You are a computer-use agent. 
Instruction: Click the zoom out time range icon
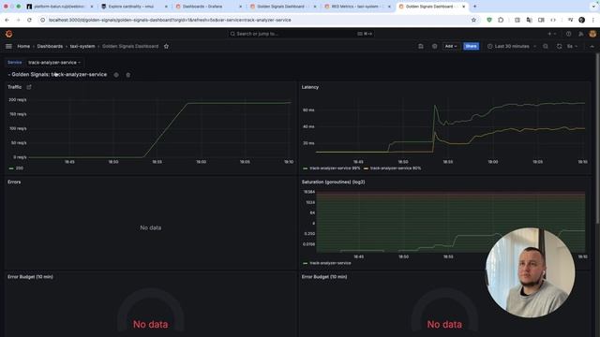(546, 46)
